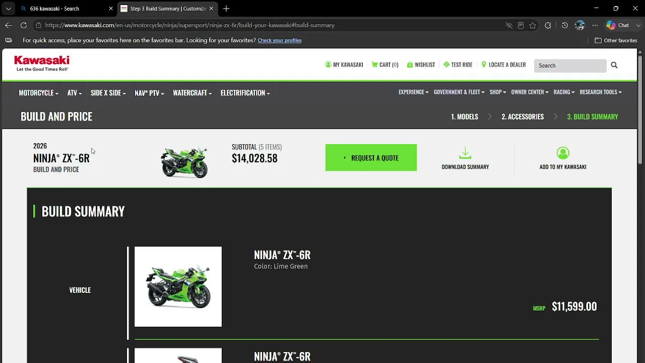Screen dimensions: 645x363
Task: Select the subtotal amount $14,028.58
Action: pyautogui.click(x=254, y=158)
